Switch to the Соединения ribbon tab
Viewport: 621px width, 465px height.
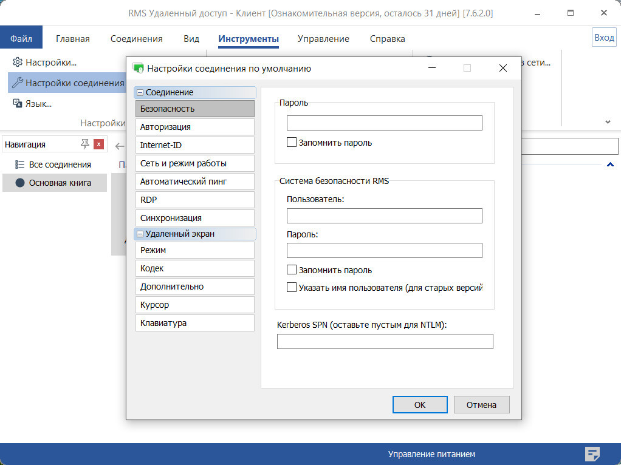click(x=136, y=39)
